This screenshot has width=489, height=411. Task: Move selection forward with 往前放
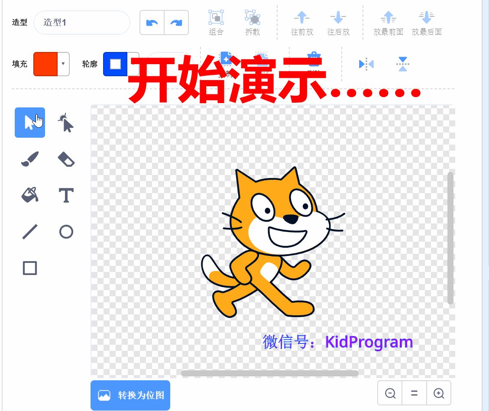[x=302, y=23]
